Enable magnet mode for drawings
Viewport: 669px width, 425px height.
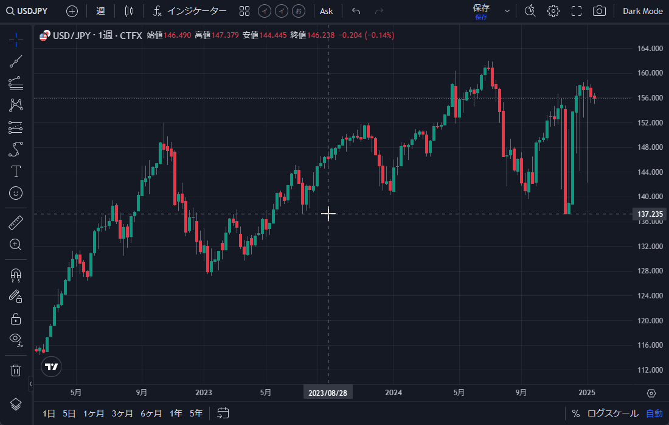(15, 275)
